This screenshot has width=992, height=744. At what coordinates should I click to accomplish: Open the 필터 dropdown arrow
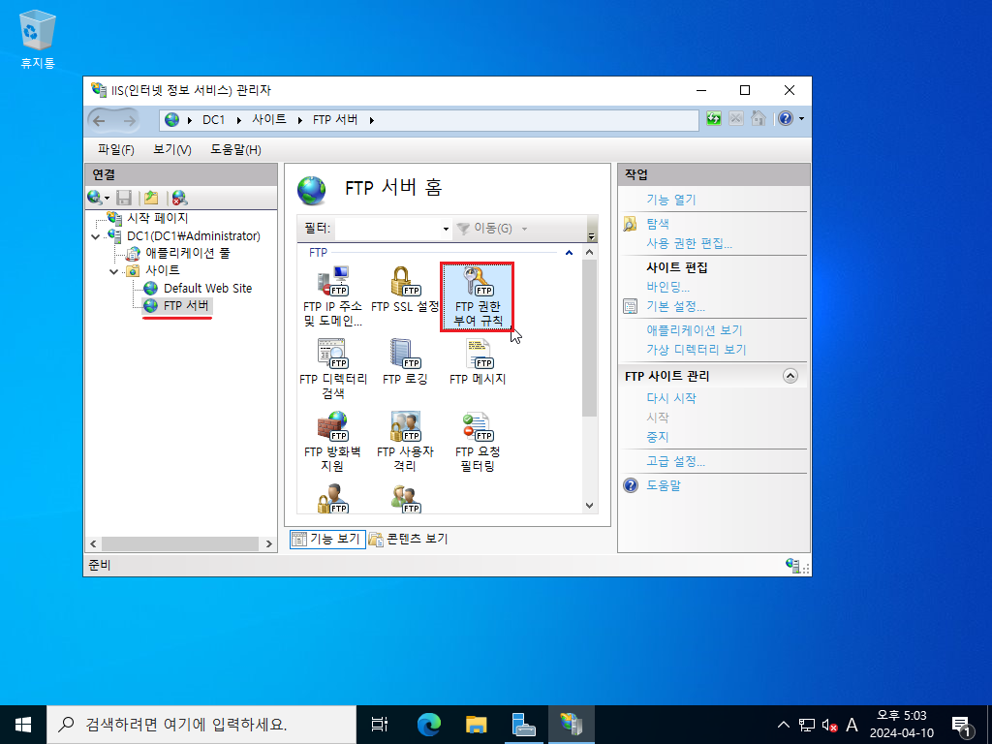coord(446,229)
